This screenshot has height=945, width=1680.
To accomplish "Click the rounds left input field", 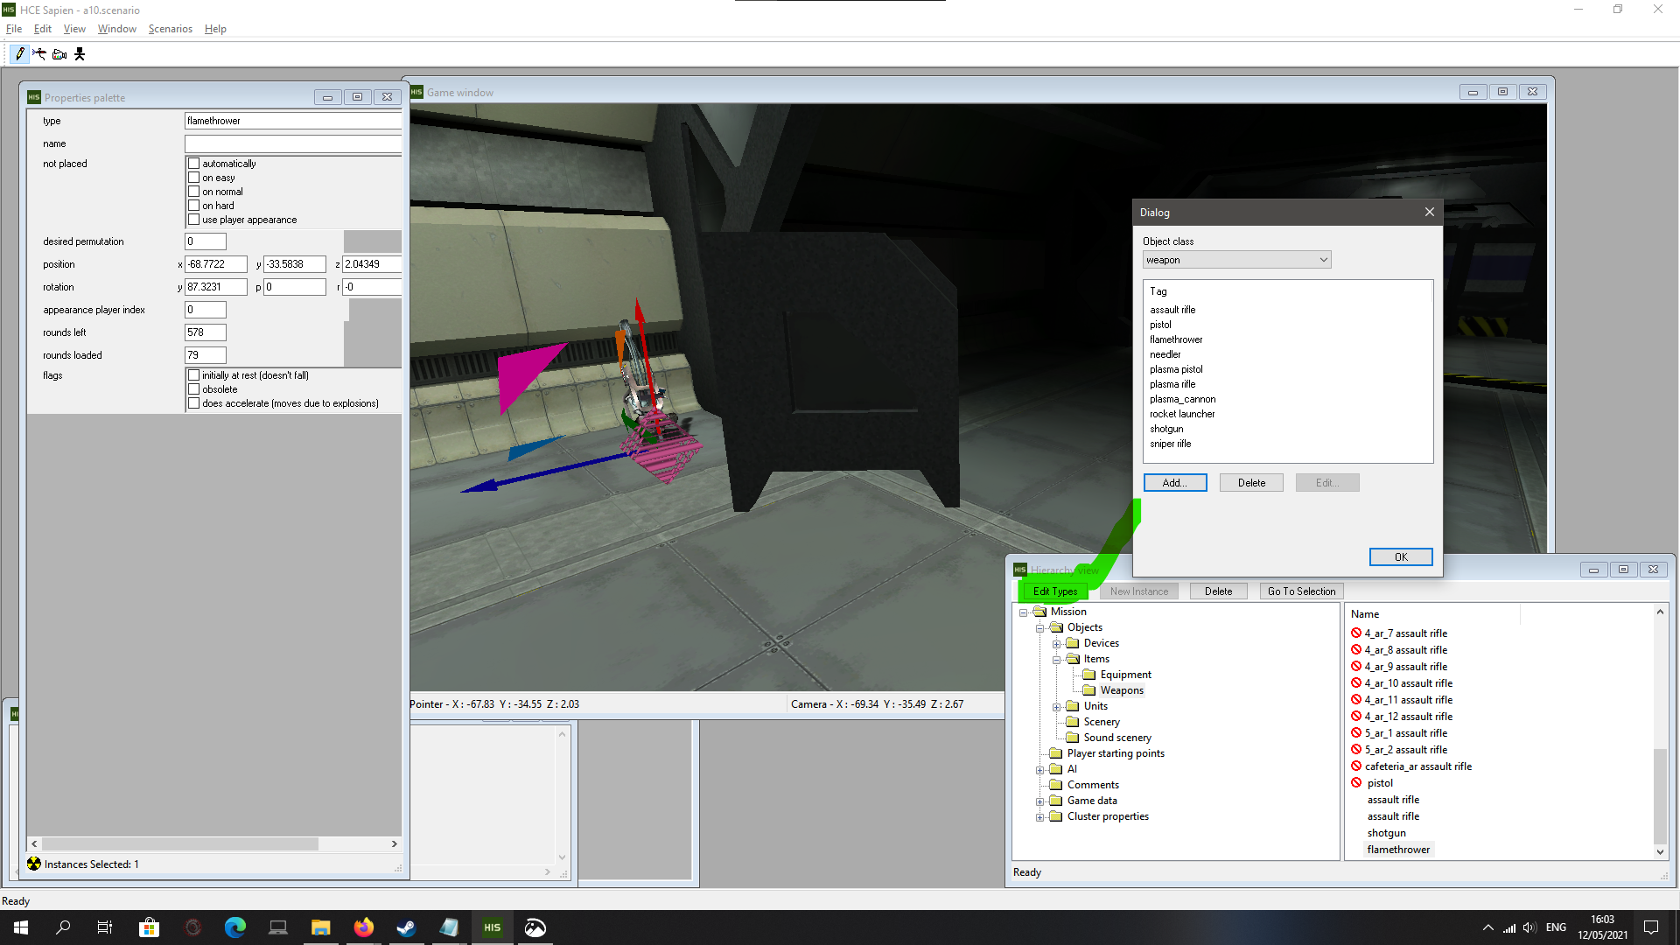I will pos(206,332).
